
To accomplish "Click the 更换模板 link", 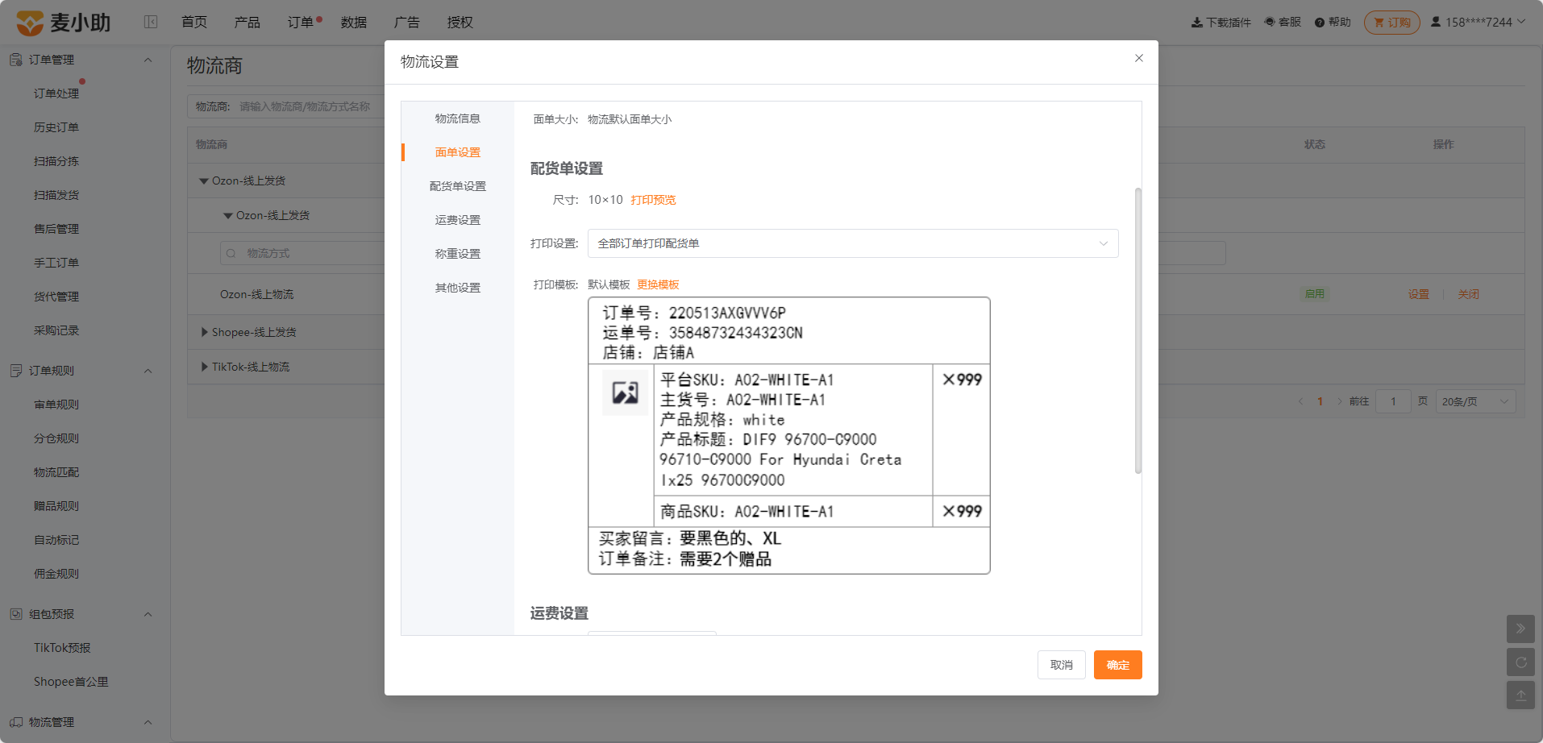I will pyautogui.click(x=658, y=284).
